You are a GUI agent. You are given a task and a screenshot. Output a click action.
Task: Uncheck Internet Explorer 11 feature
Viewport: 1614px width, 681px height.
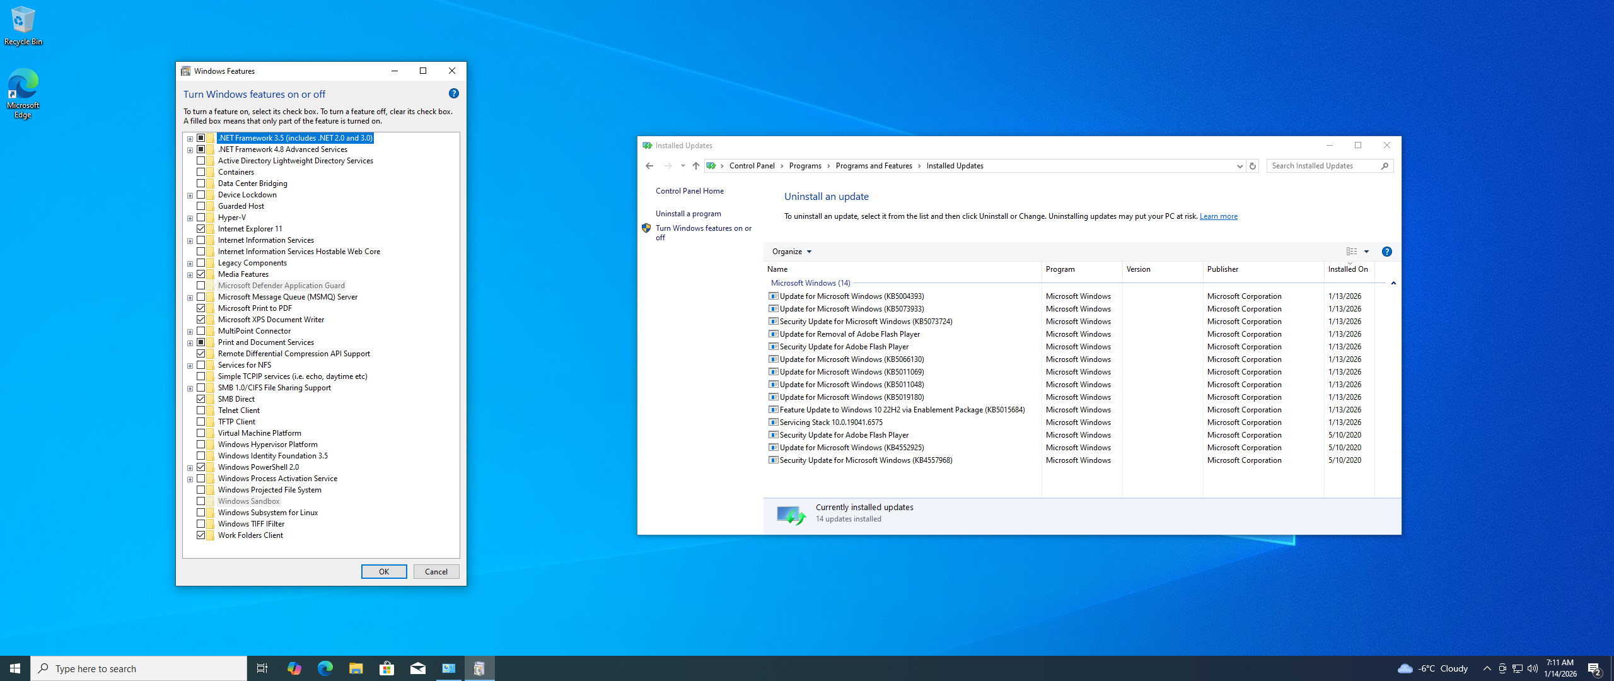point(200,229)
